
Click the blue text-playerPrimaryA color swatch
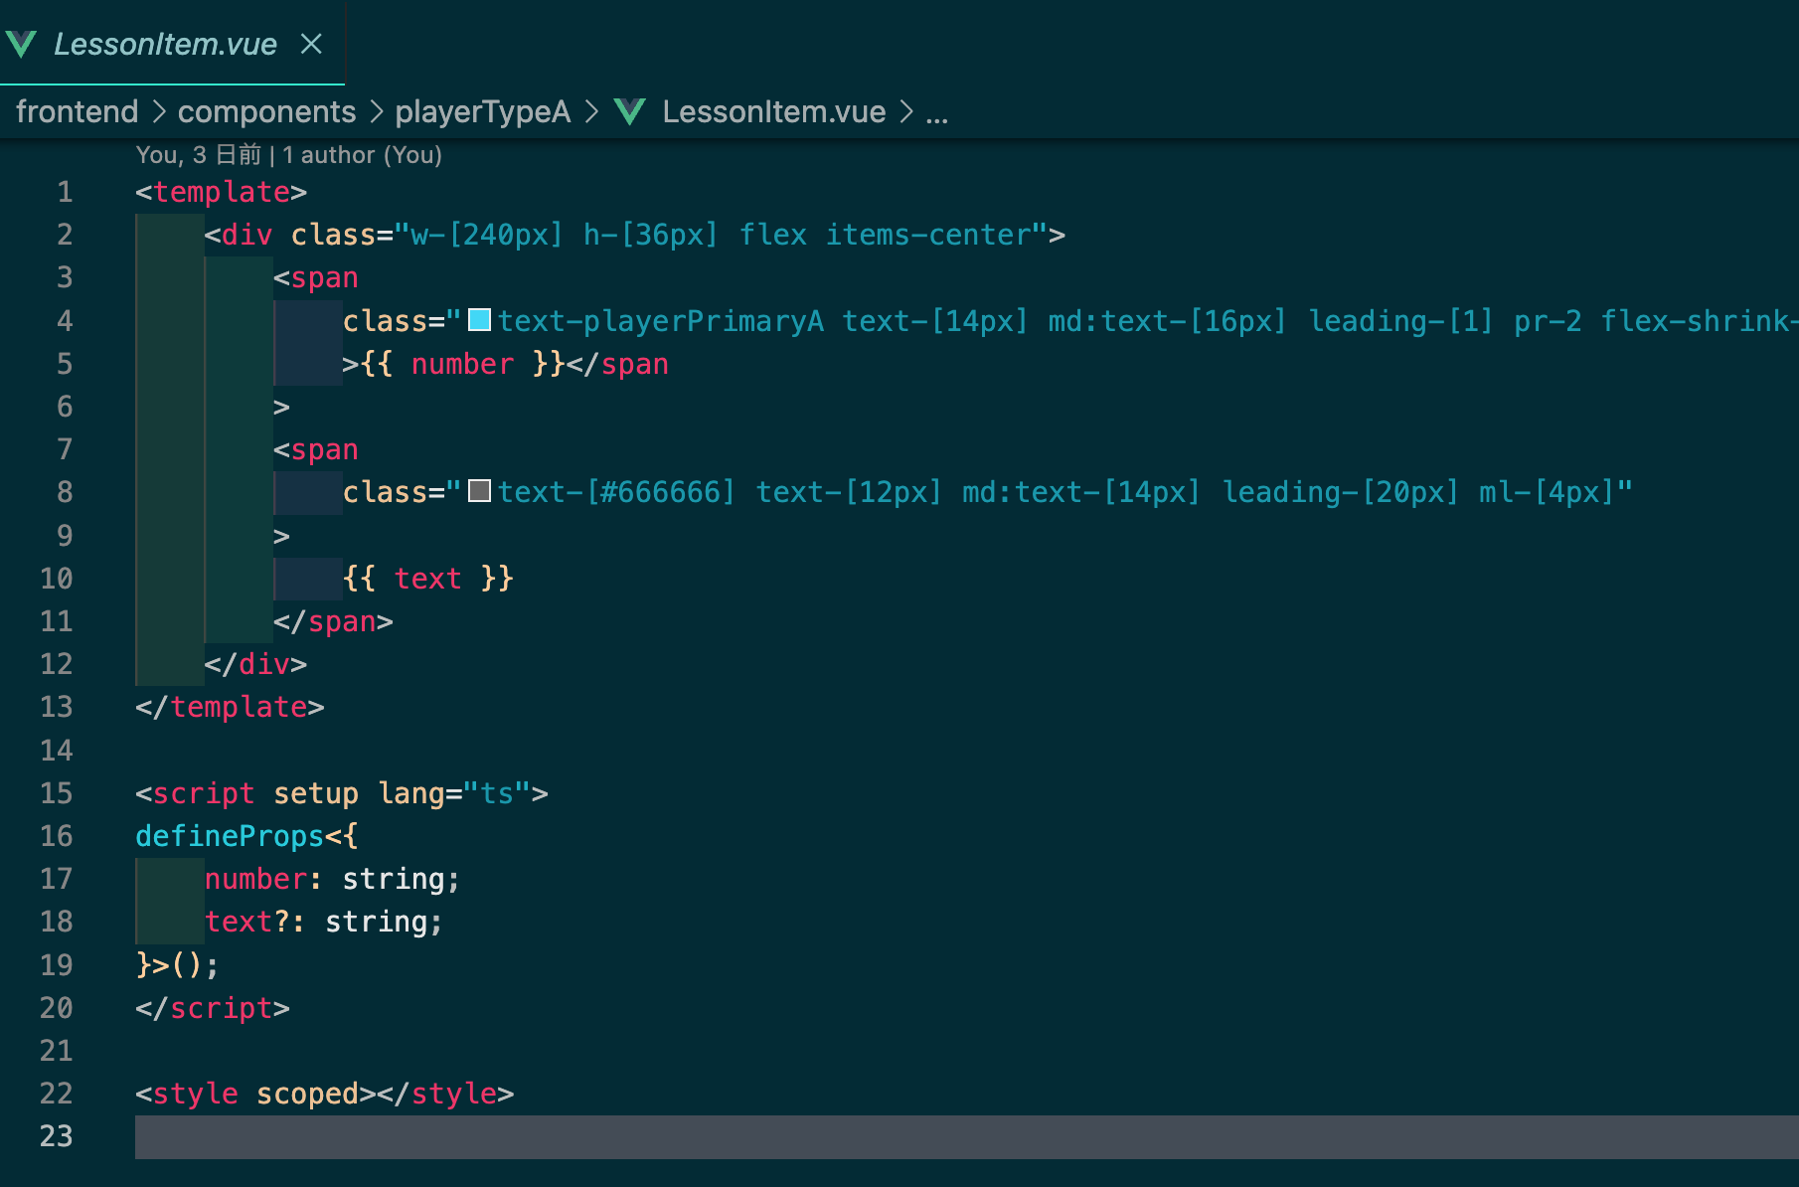pos(480,320)
